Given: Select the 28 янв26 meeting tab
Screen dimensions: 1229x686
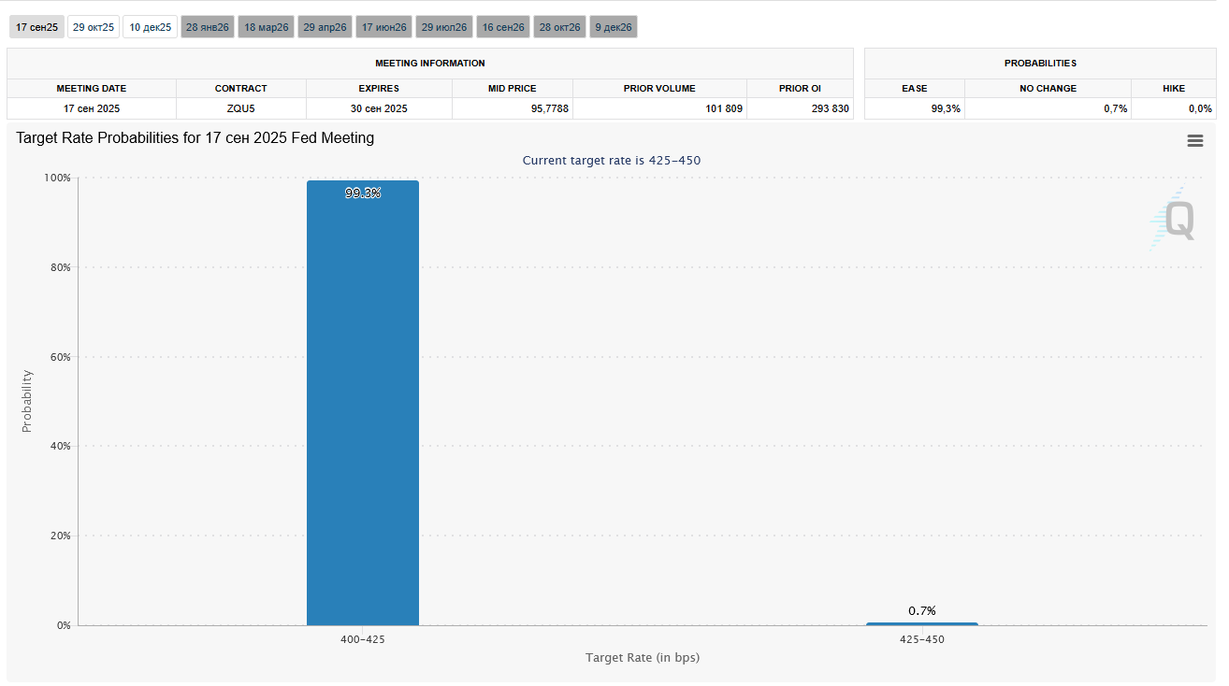Looking at the screenshot, I should click(208, 27).
